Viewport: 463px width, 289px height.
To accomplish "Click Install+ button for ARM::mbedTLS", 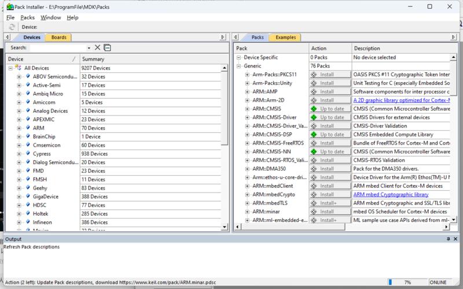I will click(x=330, y=203).
